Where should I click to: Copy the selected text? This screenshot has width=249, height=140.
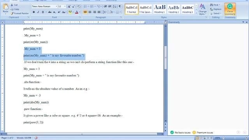pos(15,9)
